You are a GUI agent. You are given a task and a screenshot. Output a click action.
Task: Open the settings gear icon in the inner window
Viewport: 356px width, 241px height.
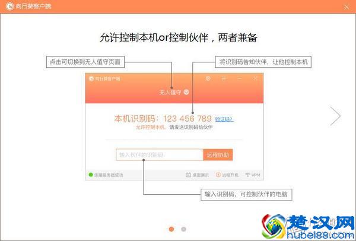208,78
